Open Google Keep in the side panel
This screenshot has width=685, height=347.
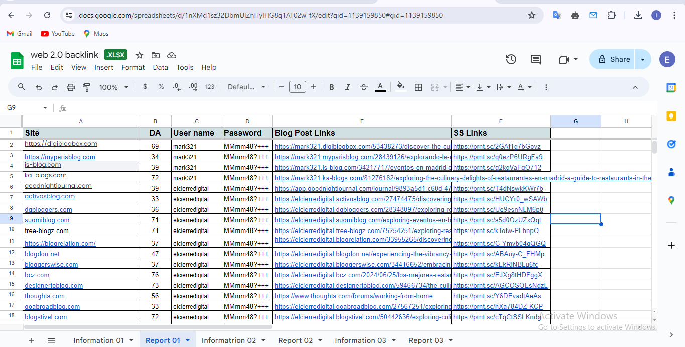[x=671, y=116]
